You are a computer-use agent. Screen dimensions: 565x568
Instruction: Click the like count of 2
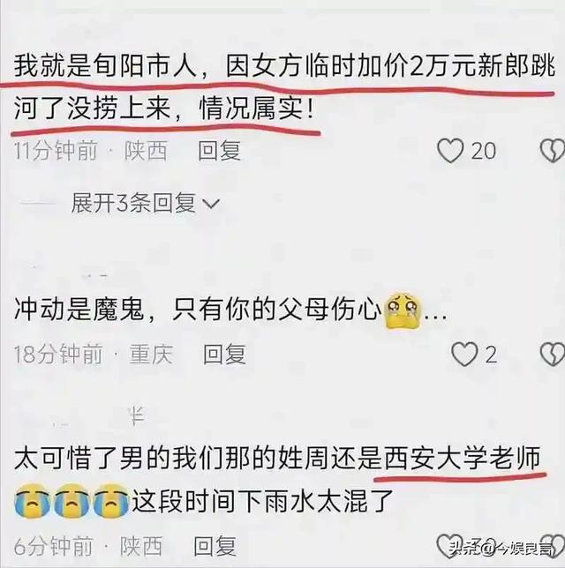(x=491, y=355)
